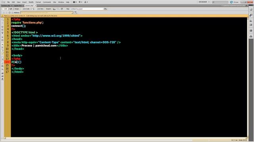Click the icon right of Live Code

coord(33,9)
